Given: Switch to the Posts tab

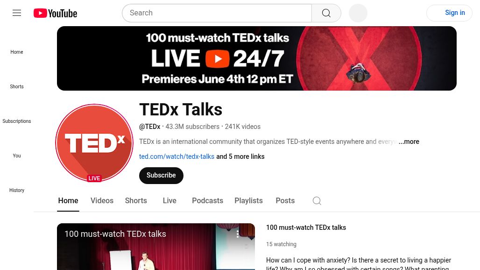Looking at the screenshot, I should (285, 201).
